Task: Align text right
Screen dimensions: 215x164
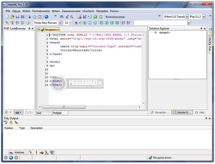Action: tap(112, 23)
